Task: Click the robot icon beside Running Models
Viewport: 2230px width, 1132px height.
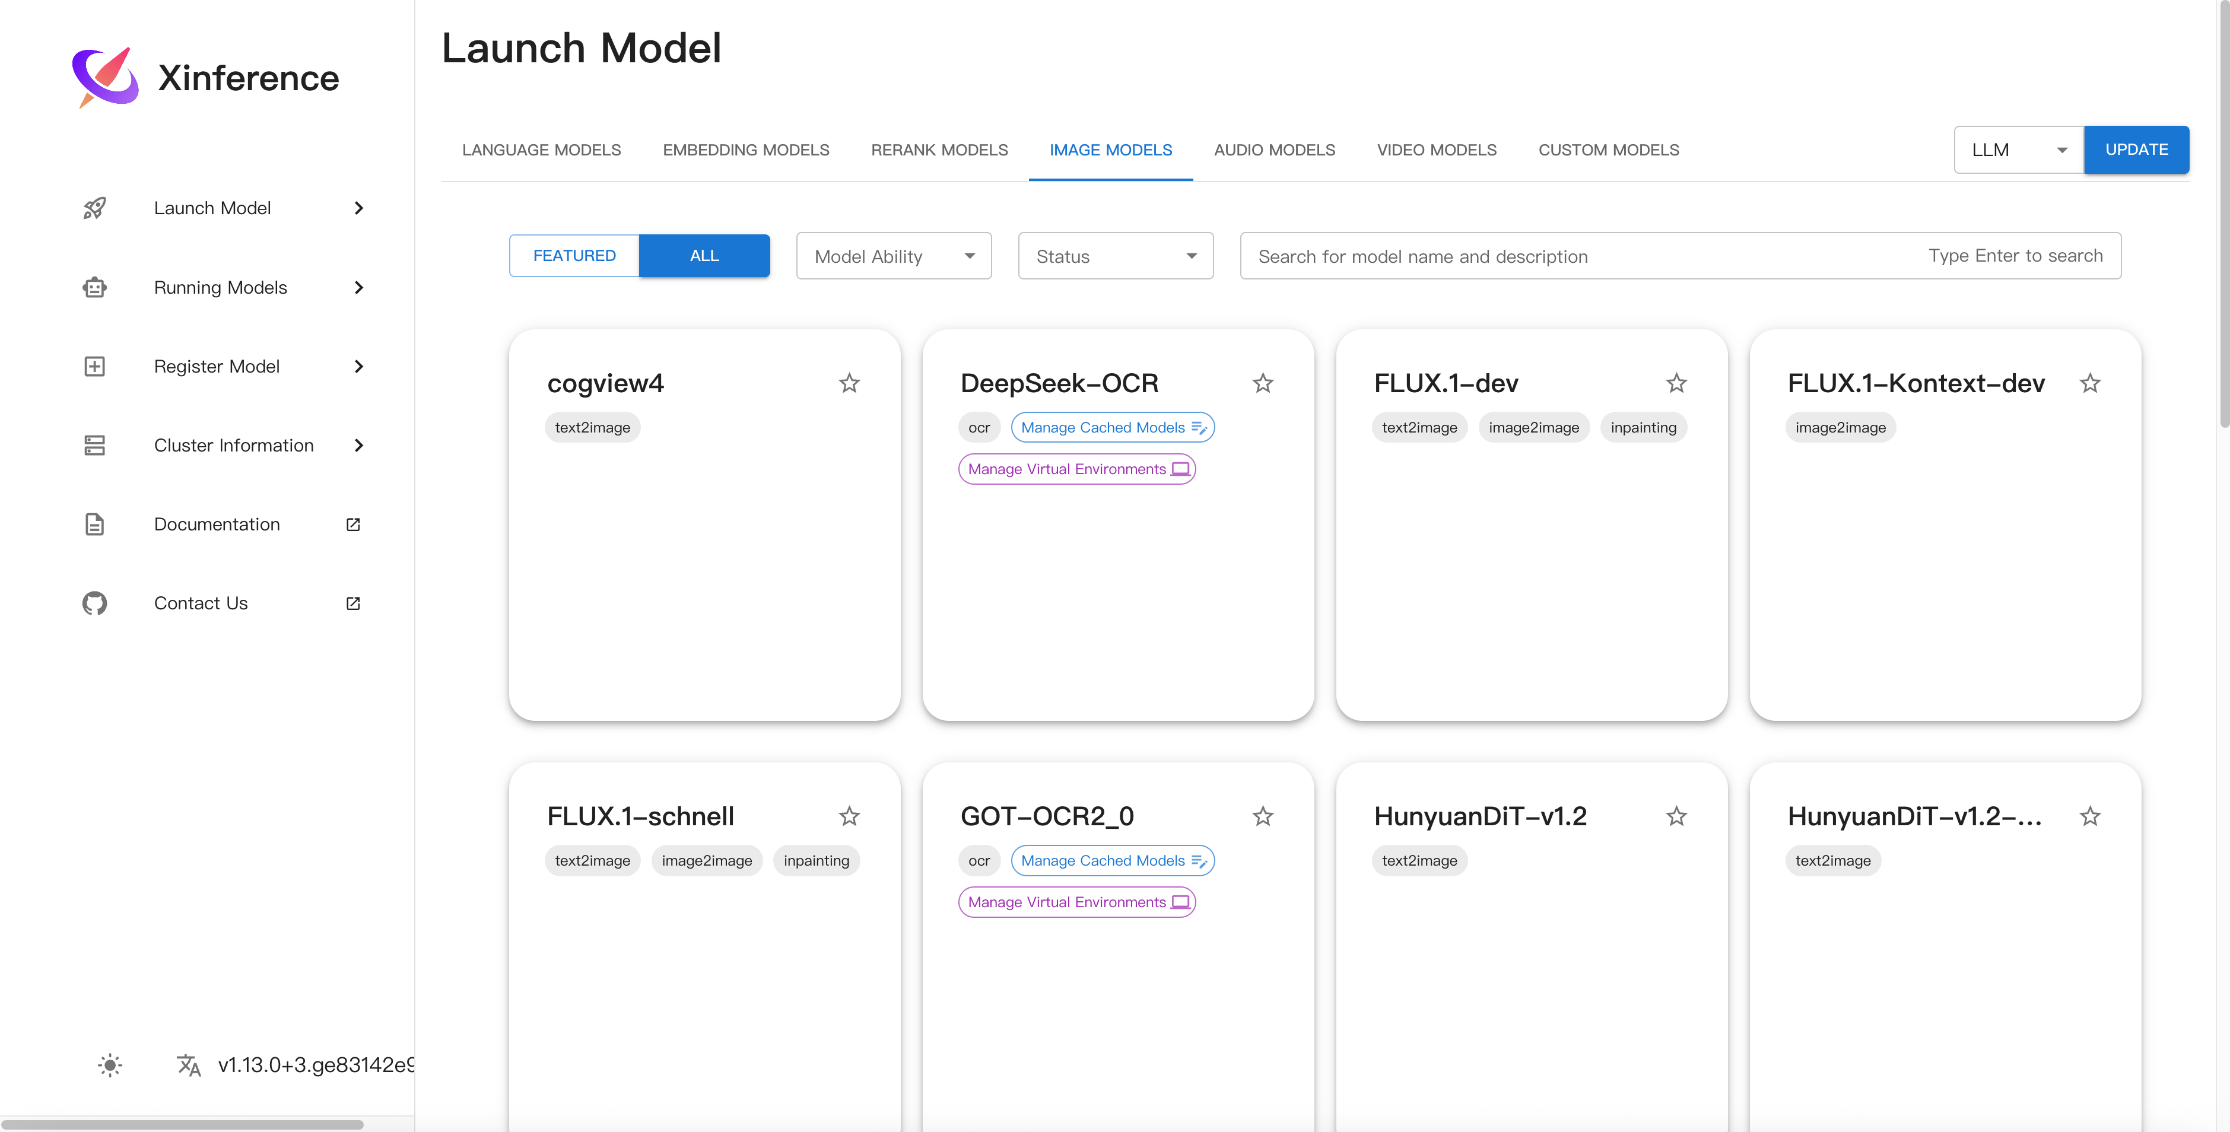Action: [x=94, y=287]
